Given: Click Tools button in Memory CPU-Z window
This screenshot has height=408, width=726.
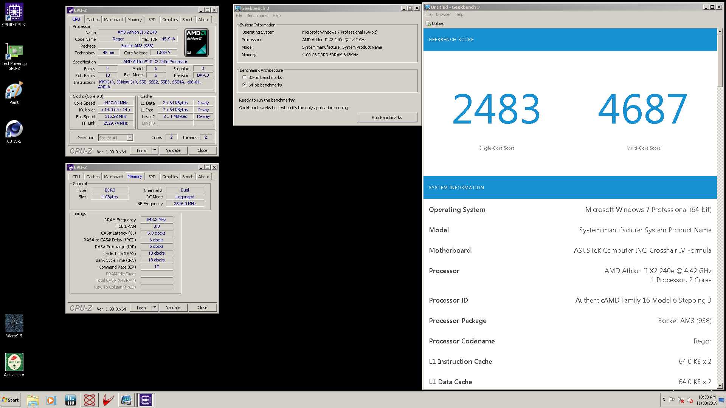Looking at the screenshot, I should (x=141, y=308).
